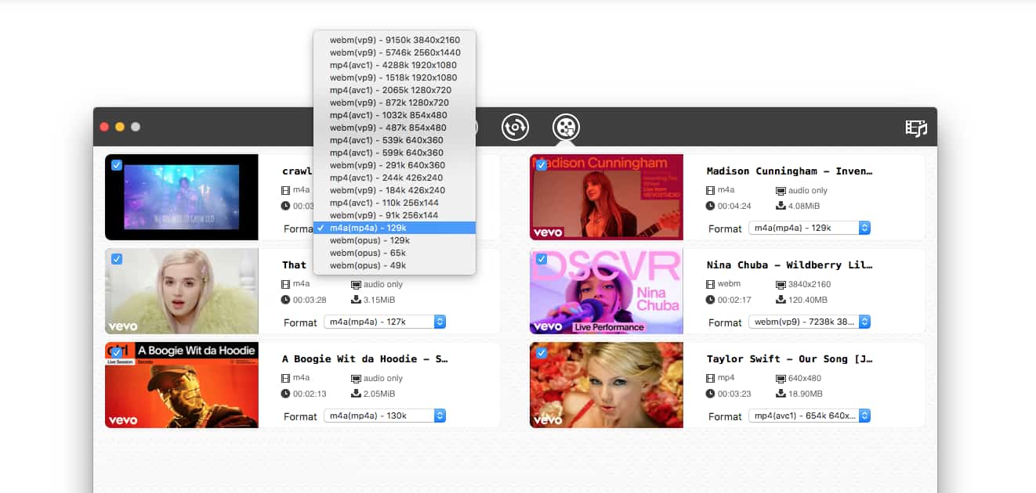1036x493 pixels.
Task: Click the clock icon next to 00:03:23
Action: coord(710,394)
